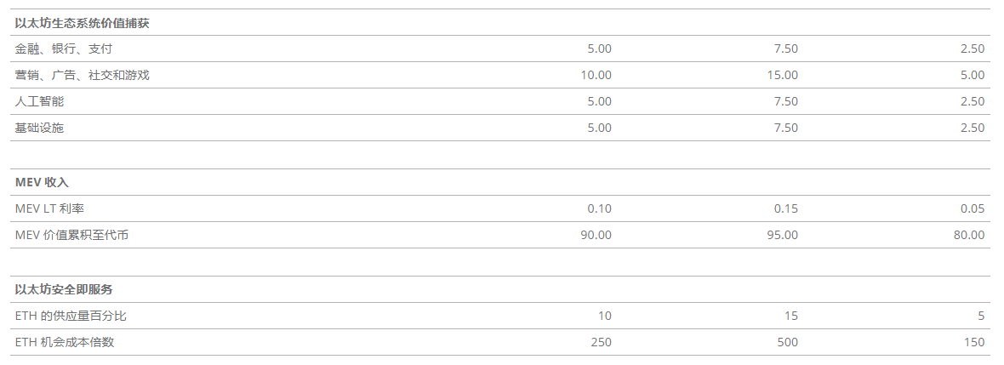Click the 10.00 value for 营销、广告、社交和游戏
Viewport: 1004px width, 365px height.
(596, 75)
